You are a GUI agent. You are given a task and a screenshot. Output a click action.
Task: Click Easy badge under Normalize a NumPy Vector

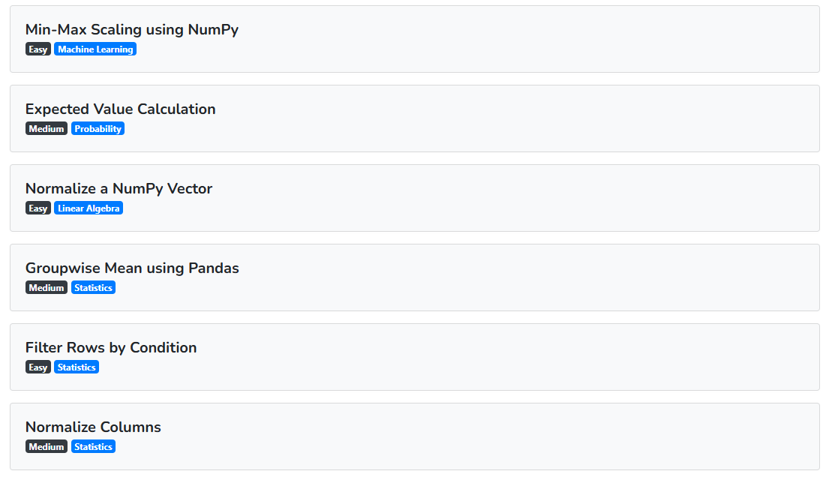tap(38, 208)
